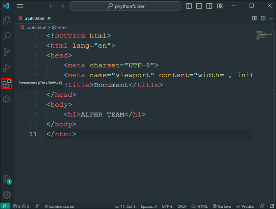The width and height of the screenshot is (276, 209).
Task: Open the Explorer files icon
Action: click(7, 21)
